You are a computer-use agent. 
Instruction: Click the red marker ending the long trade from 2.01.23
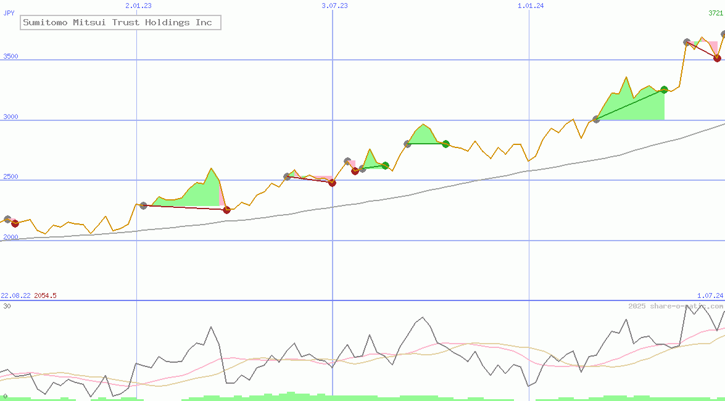(226, 210)
